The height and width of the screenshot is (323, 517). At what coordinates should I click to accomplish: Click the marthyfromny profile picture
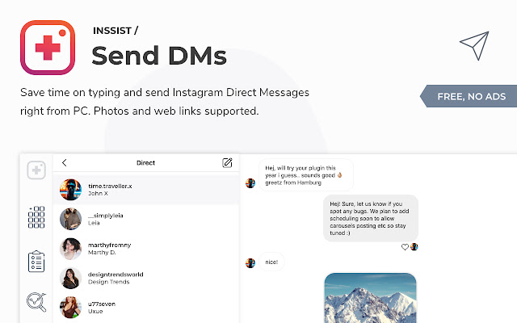pyautogui.click(x=70, y=249)
